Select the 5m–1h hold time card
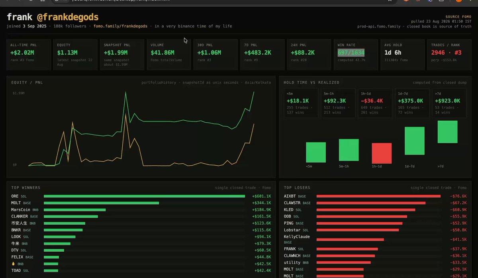 (x=338, y=103)
